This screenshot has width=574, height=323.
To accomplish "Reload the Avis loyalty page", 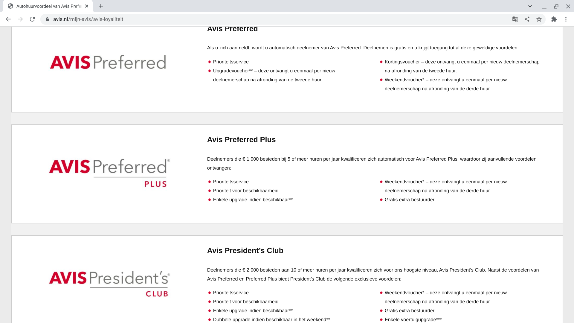I will pos(32,19).
